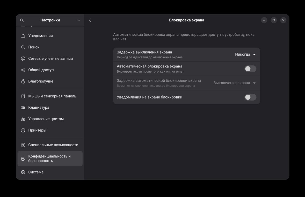The height and width of the screenshot is (197, 305).
Task: Open the search magnifier in Настройки header
Action: pos(22,20)
